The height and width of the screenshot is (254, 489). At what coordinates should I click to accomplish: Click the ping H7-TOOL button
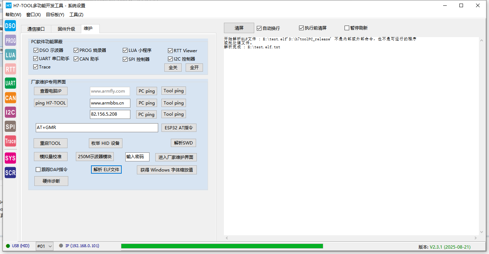51,103
